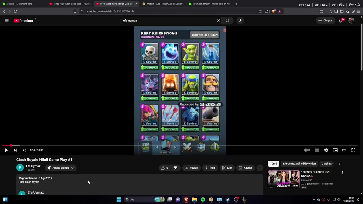The width and height of the screenshot is (363, 204).
Task: Open more actions three-dot menu
Action: coord(260,168)
